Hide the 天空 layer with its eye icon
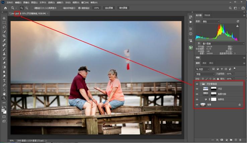 coord(197,89)
